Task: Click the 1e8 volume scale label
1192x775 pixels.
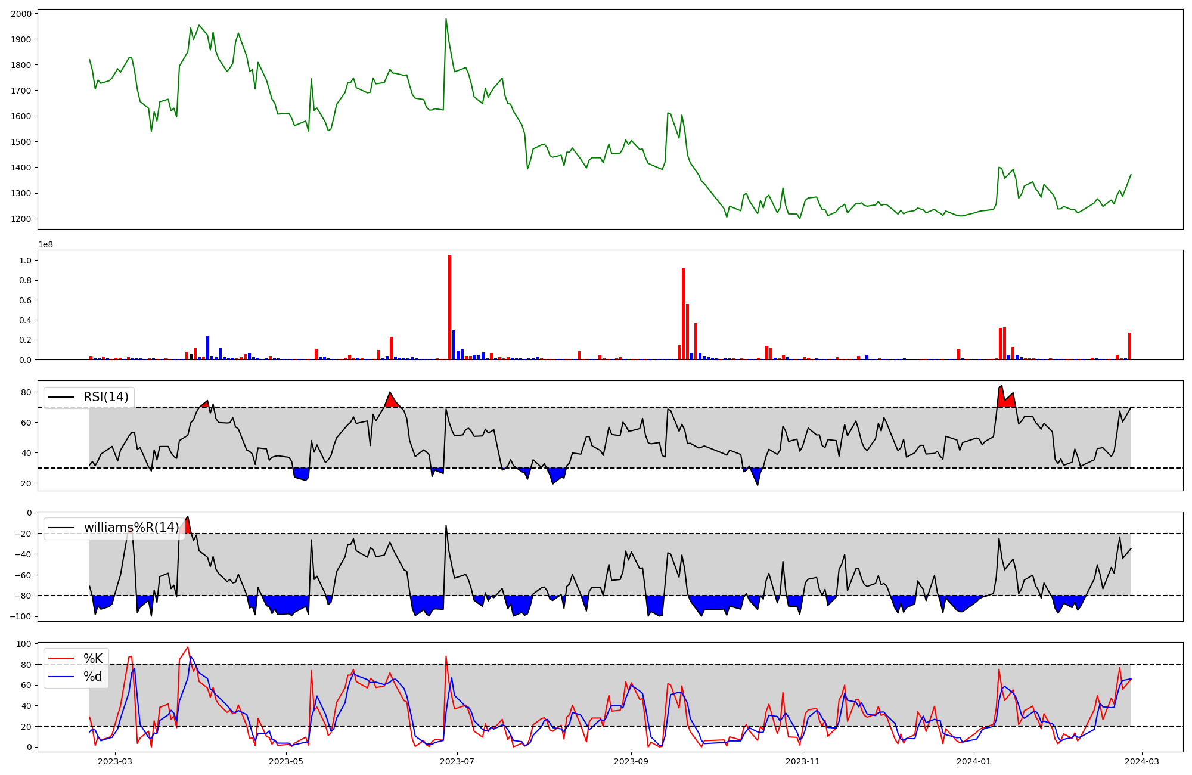Action: point(46,244)
